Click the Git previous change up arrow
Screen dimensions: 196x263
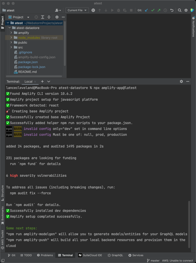point(100,10)
